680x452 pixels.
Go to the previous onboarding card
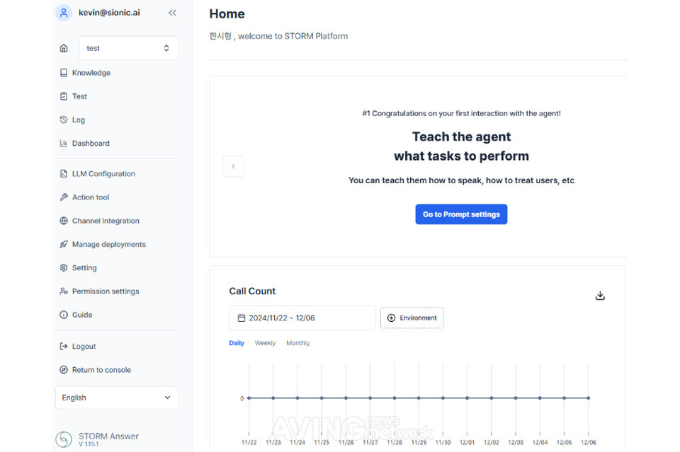[x=233, y=166]
